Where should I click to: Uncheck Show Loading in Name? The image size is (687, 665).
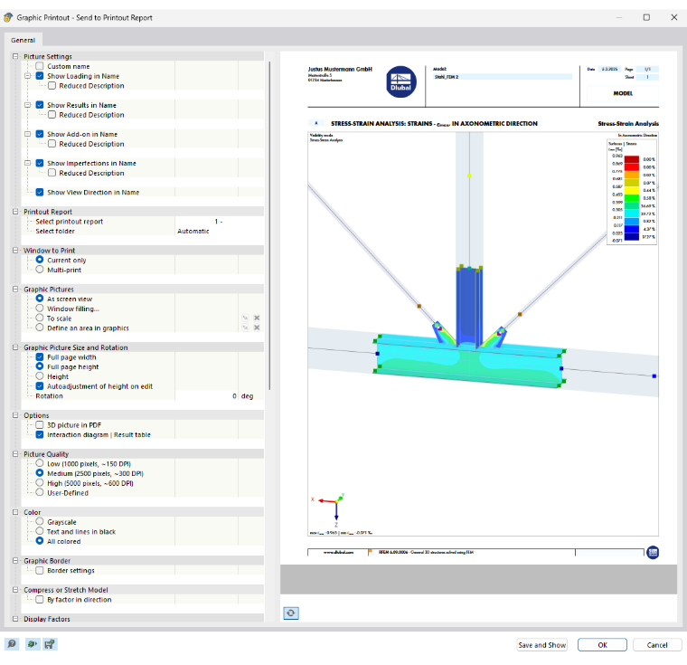pyautogui.click(x=40, y=76)
